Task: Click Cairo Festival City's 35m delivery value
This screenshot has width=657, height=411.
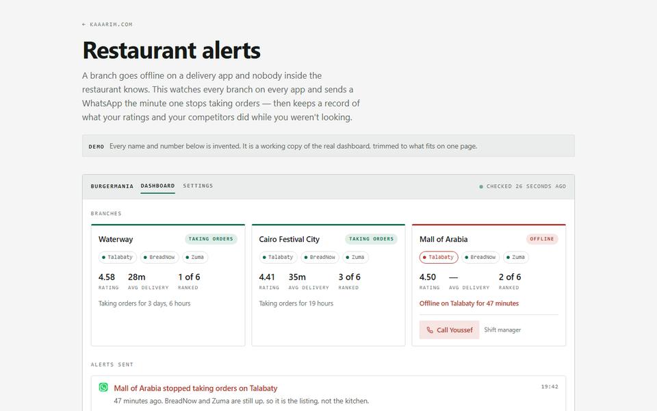Action: click(297, 277)
